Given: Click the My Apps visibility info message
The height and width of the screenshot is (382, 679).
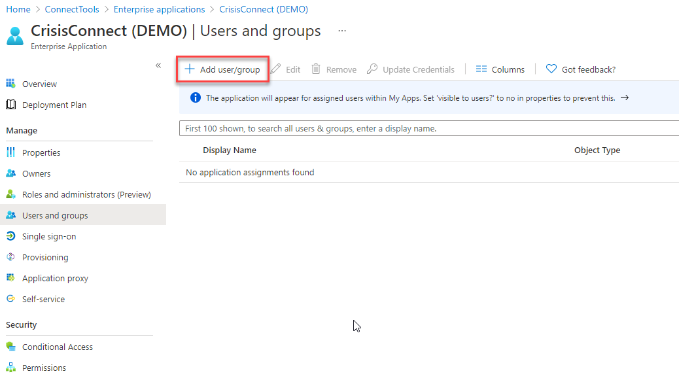Looking at the screenshot, I should pos(411,98).
